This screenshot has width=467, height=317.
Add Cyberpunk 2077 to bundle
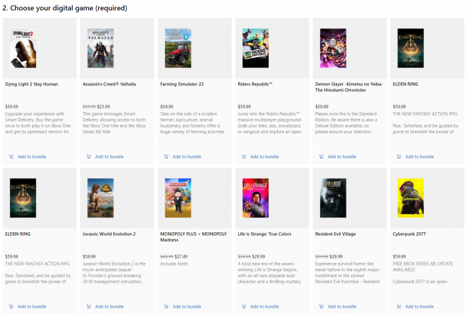[x=420, y=306]
